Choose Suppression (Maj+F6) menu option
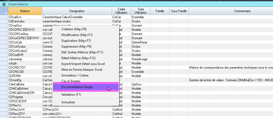Viewport: 273px width, 118px height. click(76, 47)
